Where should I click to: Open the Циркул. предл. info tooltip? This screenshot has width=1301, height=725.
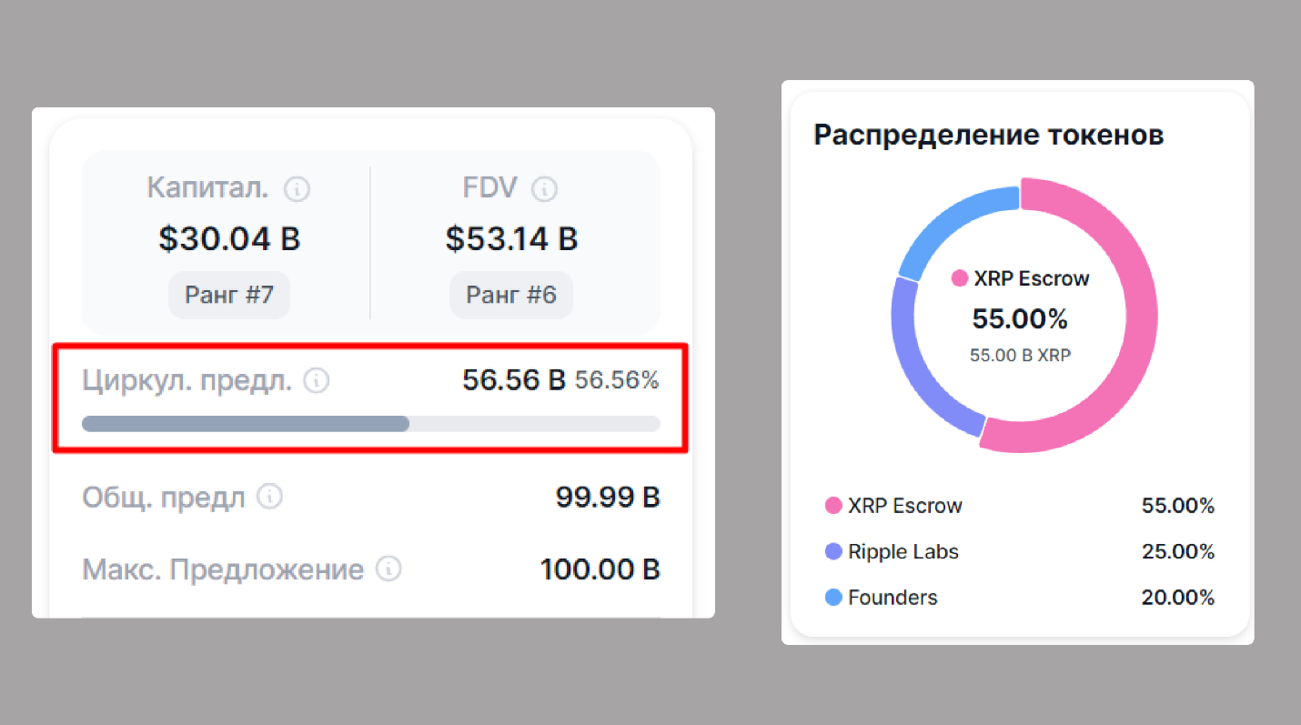[317, 380]
